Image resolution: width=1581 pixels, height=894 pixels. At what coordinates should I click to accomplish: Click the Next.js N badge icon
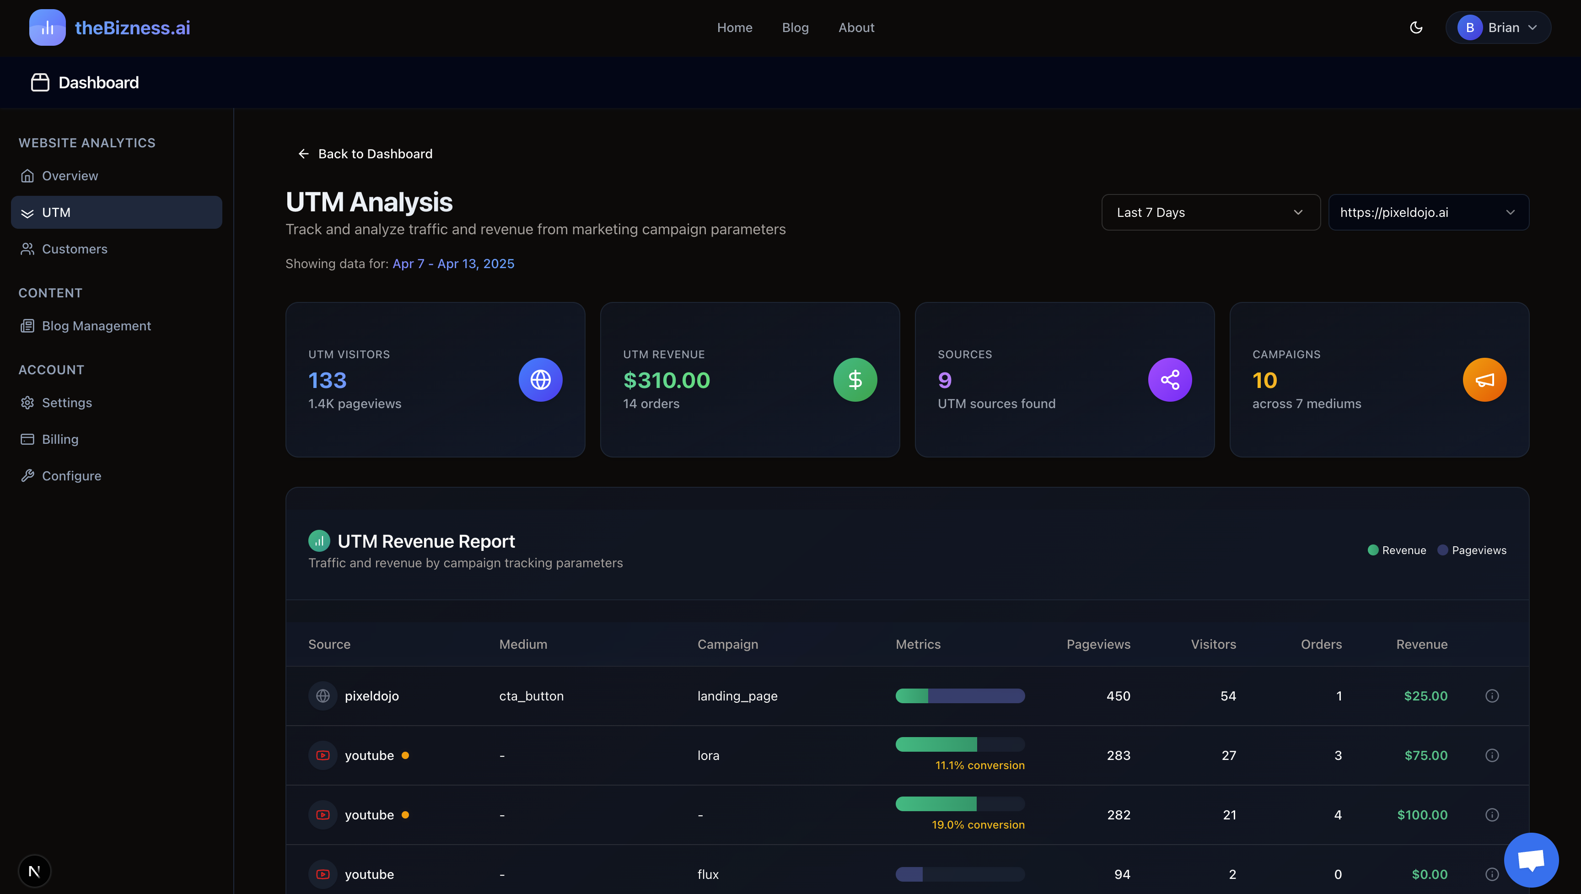click(34, 871)
